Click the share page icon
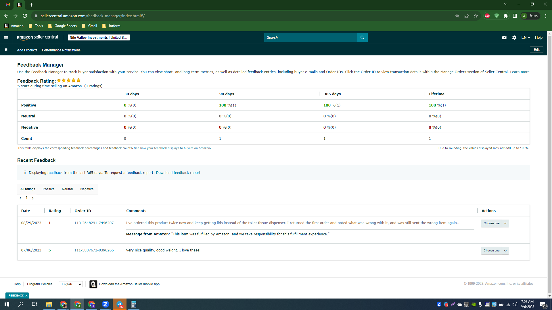Image resolution: width=552 pixels, height=310 pixels. (467, 16)
